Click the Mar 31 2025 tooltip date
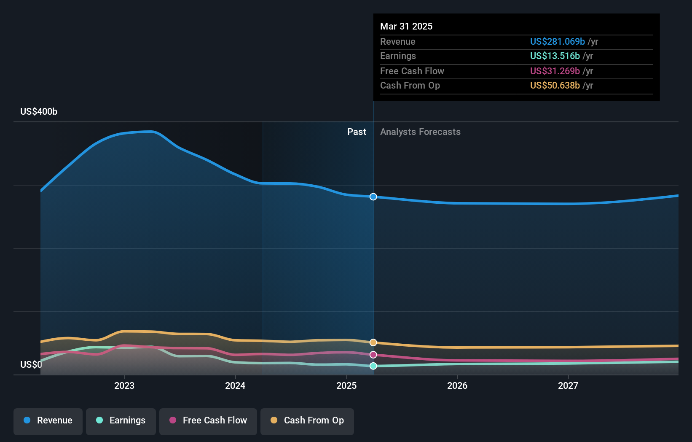The width and height of the screenshot is (692, 442). [406, 26]
